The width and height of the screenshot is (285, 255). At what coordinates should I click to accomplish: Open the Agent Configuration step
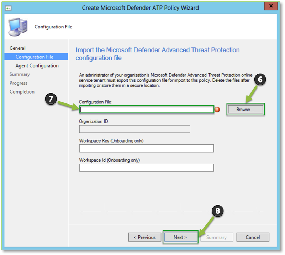coord(38,65)
